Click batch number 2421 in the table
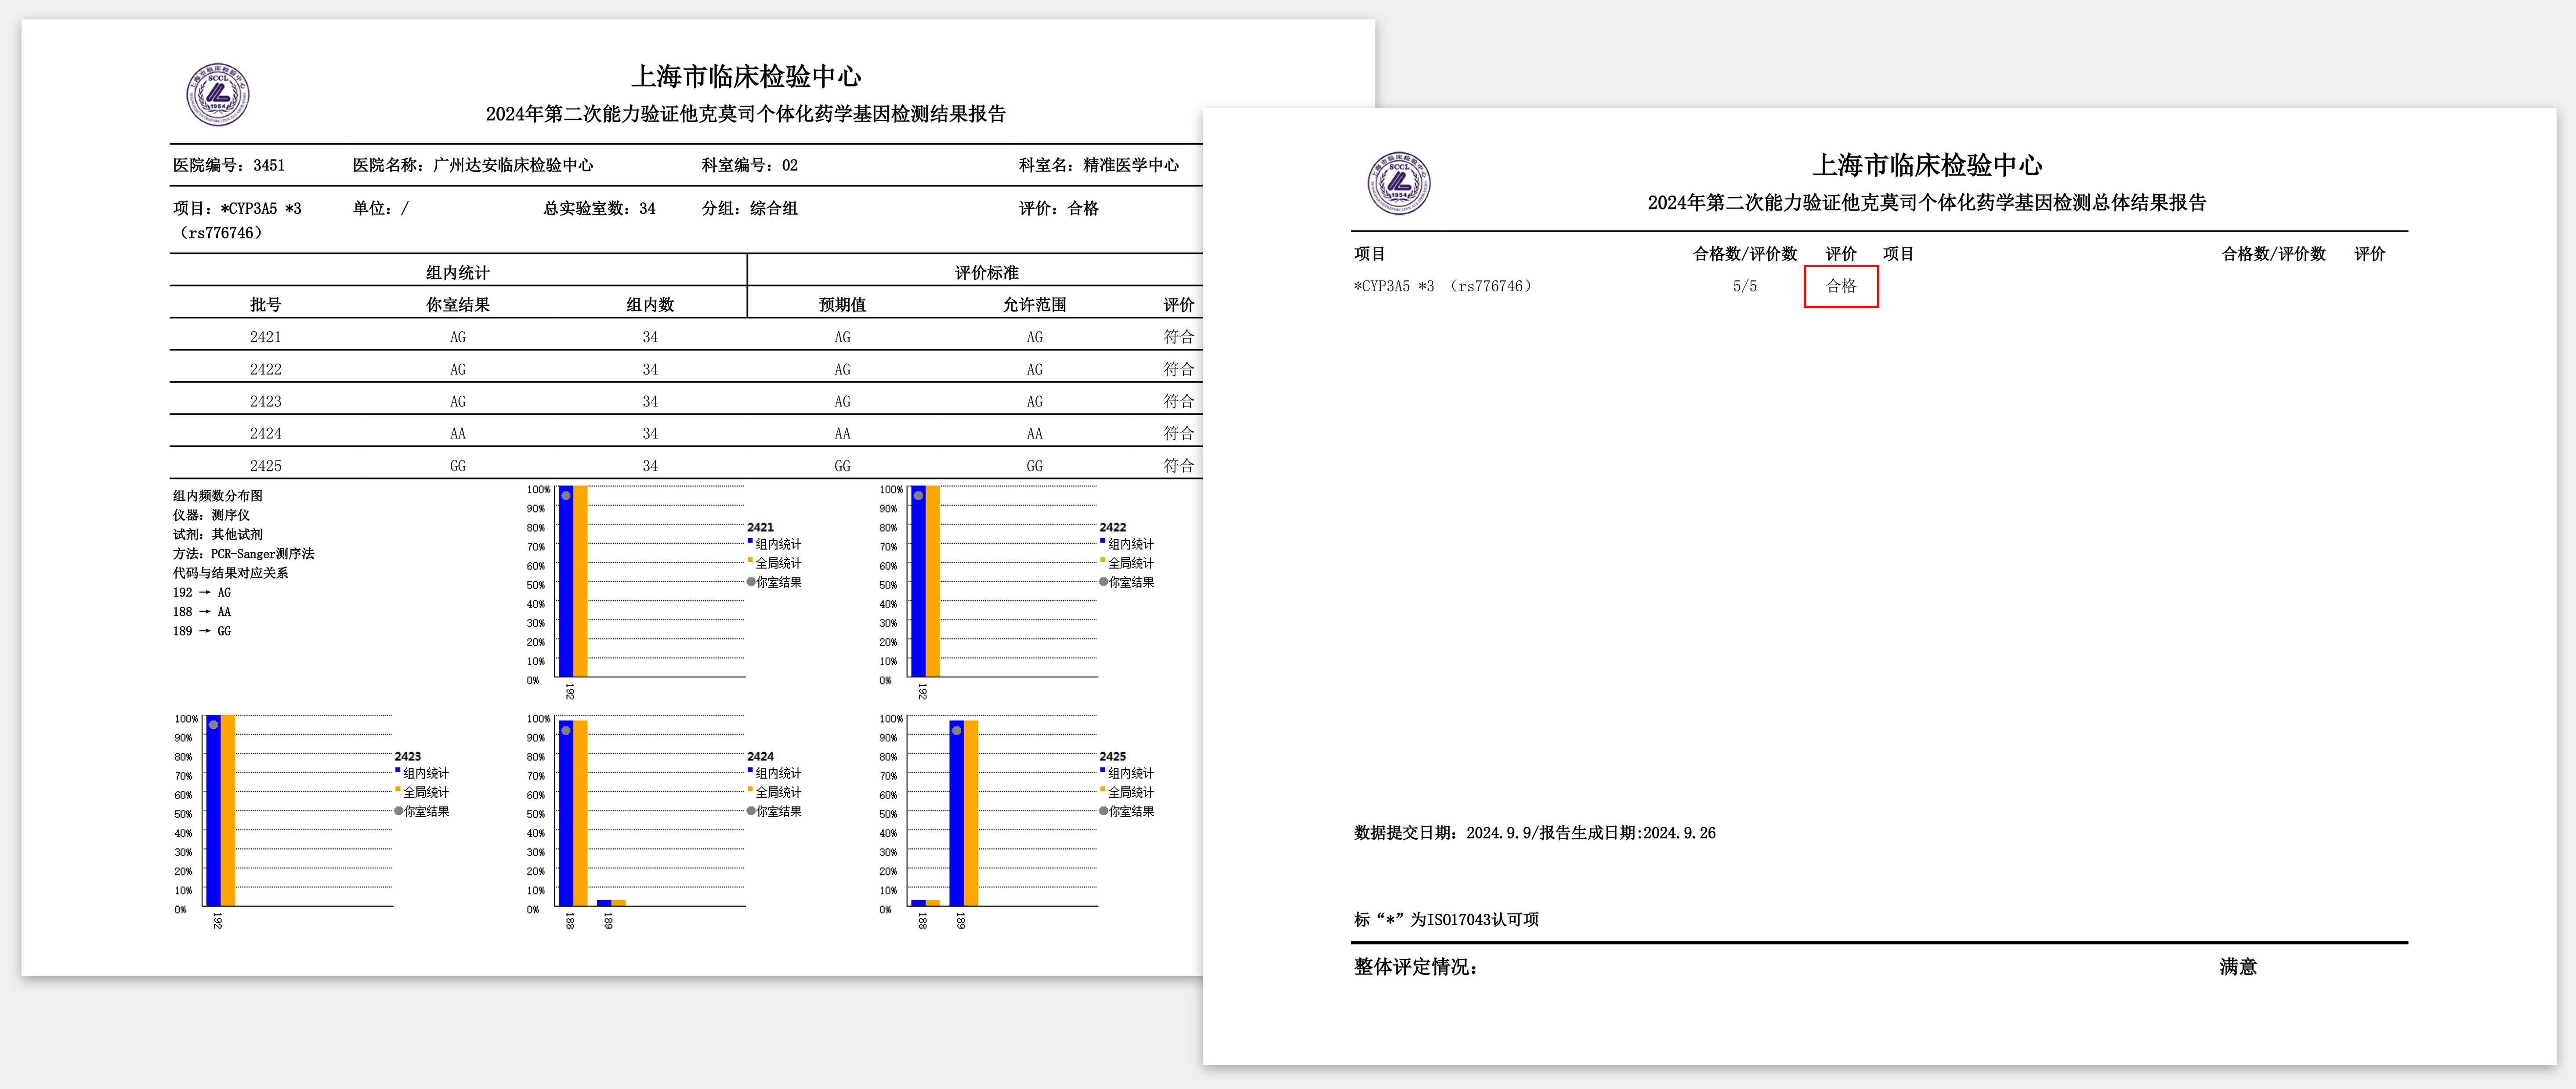The image size is (2576, 1089). click(x=266, y=337)
